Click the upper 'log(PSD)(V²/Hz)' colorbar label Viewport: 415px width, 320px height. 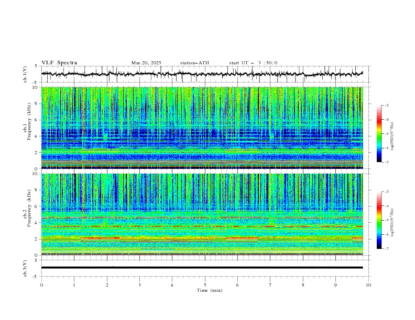[392, 136]
